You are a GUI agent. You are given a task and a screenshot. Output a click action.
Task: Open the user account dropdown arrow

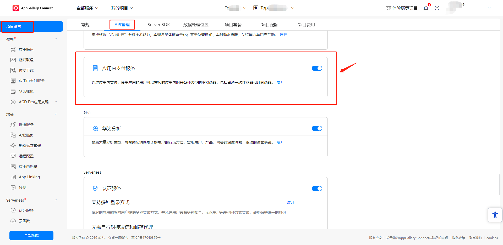pos(489,8)
